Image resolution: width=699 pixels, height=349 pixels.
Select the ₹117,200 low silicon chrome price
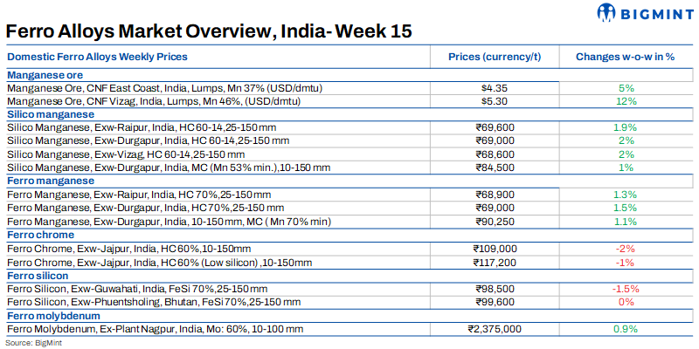click(495, 262)
